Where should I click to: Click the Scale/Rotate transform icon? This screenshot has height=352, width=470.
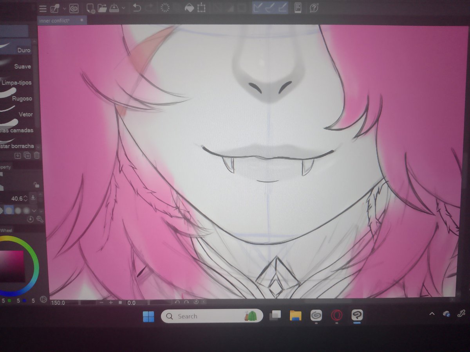point(201,8)
